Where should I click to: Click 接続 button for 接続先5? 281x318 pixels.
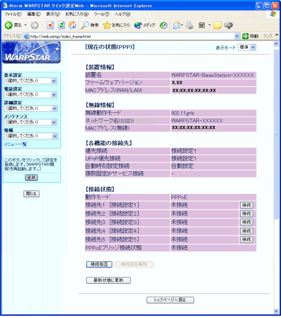[x=247, y=239]
